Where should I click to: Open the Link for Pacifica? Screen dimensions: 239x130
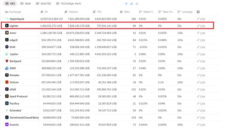tap(201, 103)
